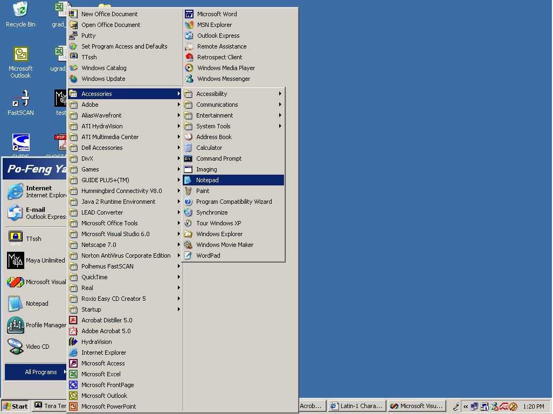Viewport: 553px width, 414px height.
Task: Switch to Latin-1 Chara... taskbar button
Action: click(357, 406)
